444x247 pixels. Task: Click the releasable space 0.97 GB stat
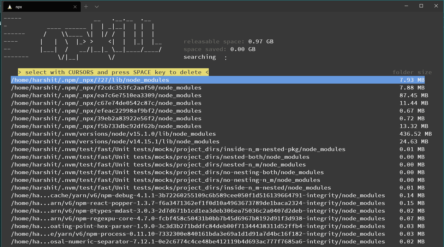pyautogui.click(x=228, y=41)
